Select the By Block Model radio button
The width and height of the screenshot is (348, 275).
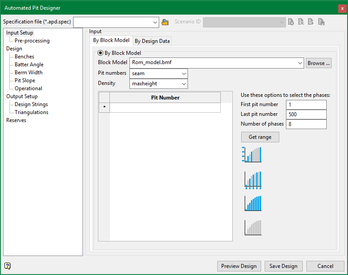tap(101, 53)
